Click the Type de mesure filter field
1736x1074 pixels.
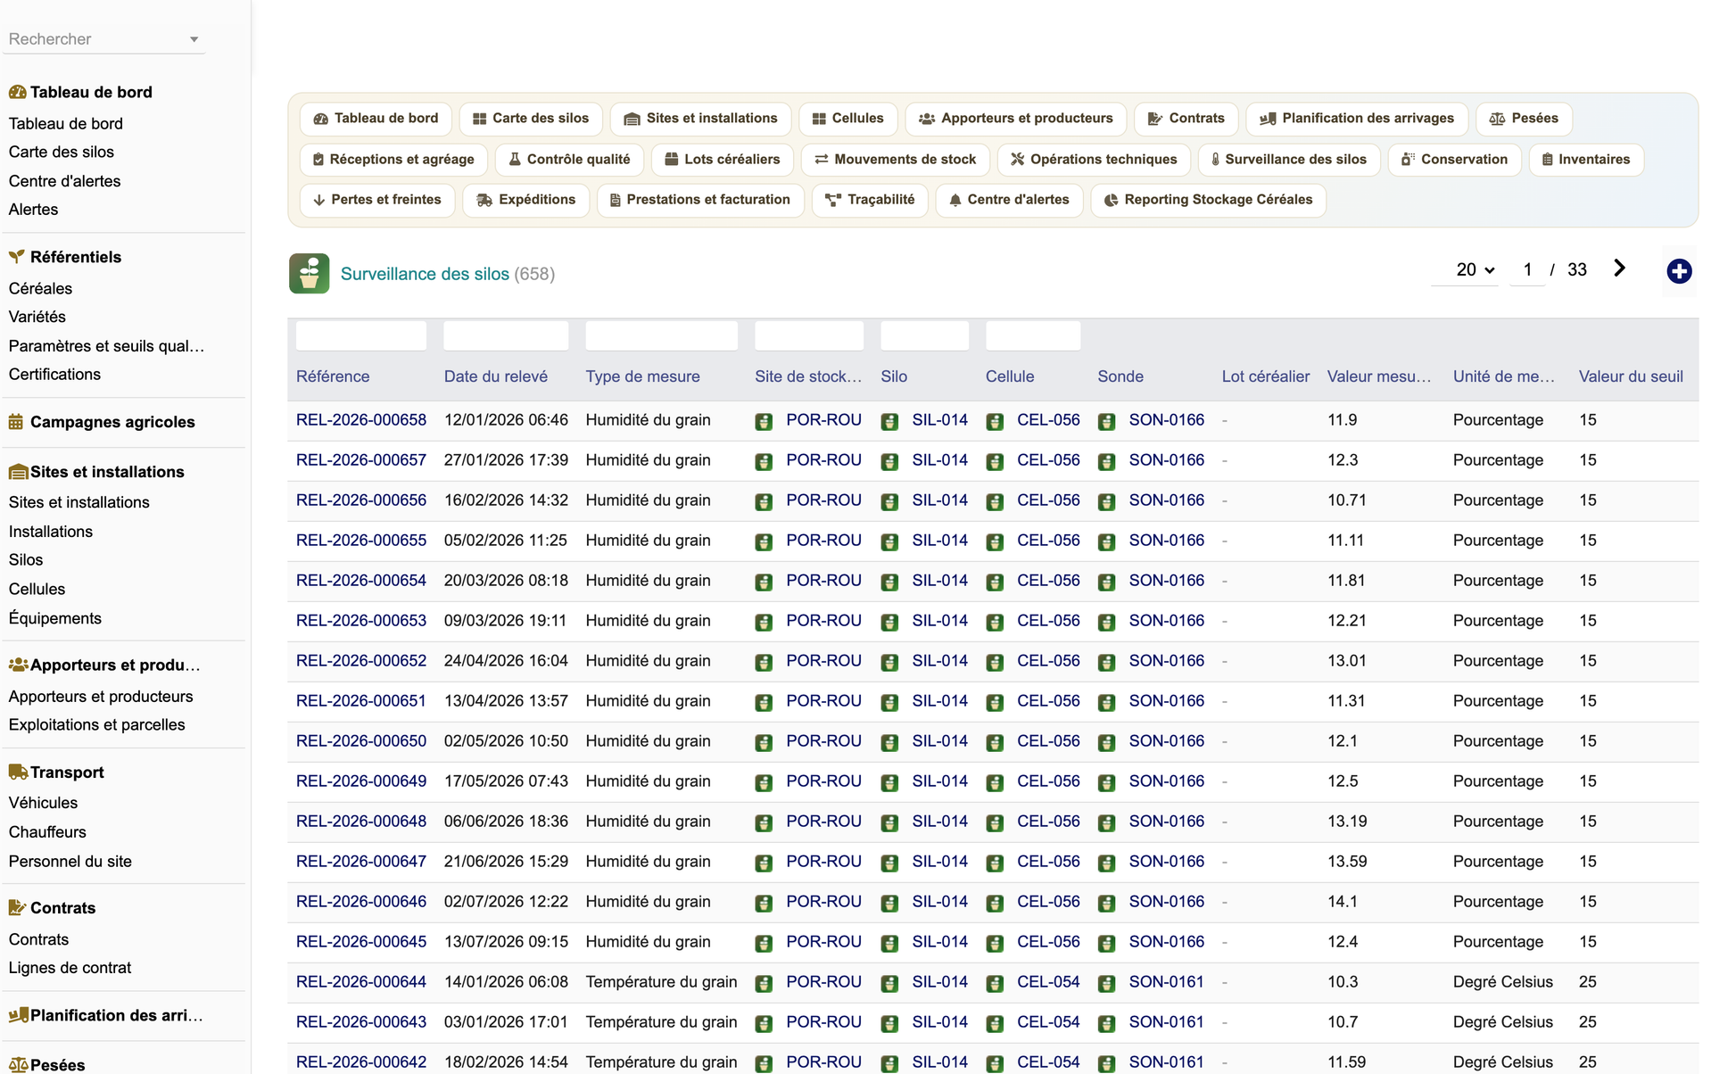click(x=661, y=335)
